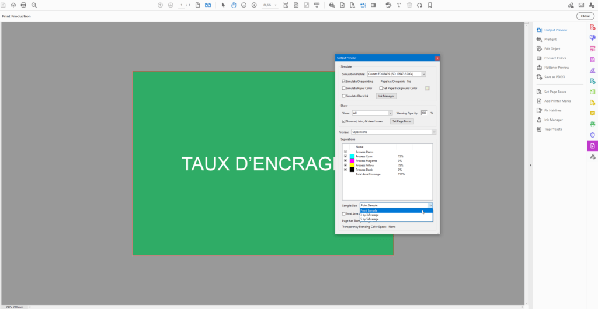Click Trap Presets in side panel

(x=552, y=129)
